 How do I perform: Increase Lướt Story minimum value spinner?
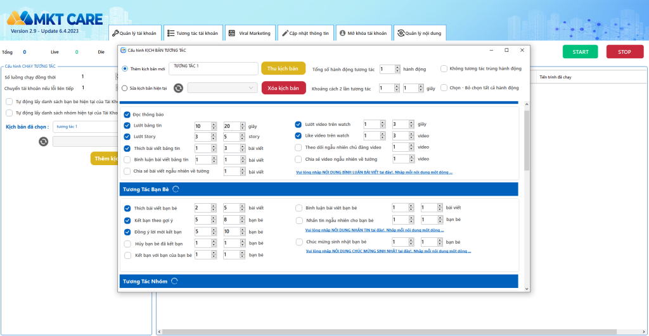(214, 134)
